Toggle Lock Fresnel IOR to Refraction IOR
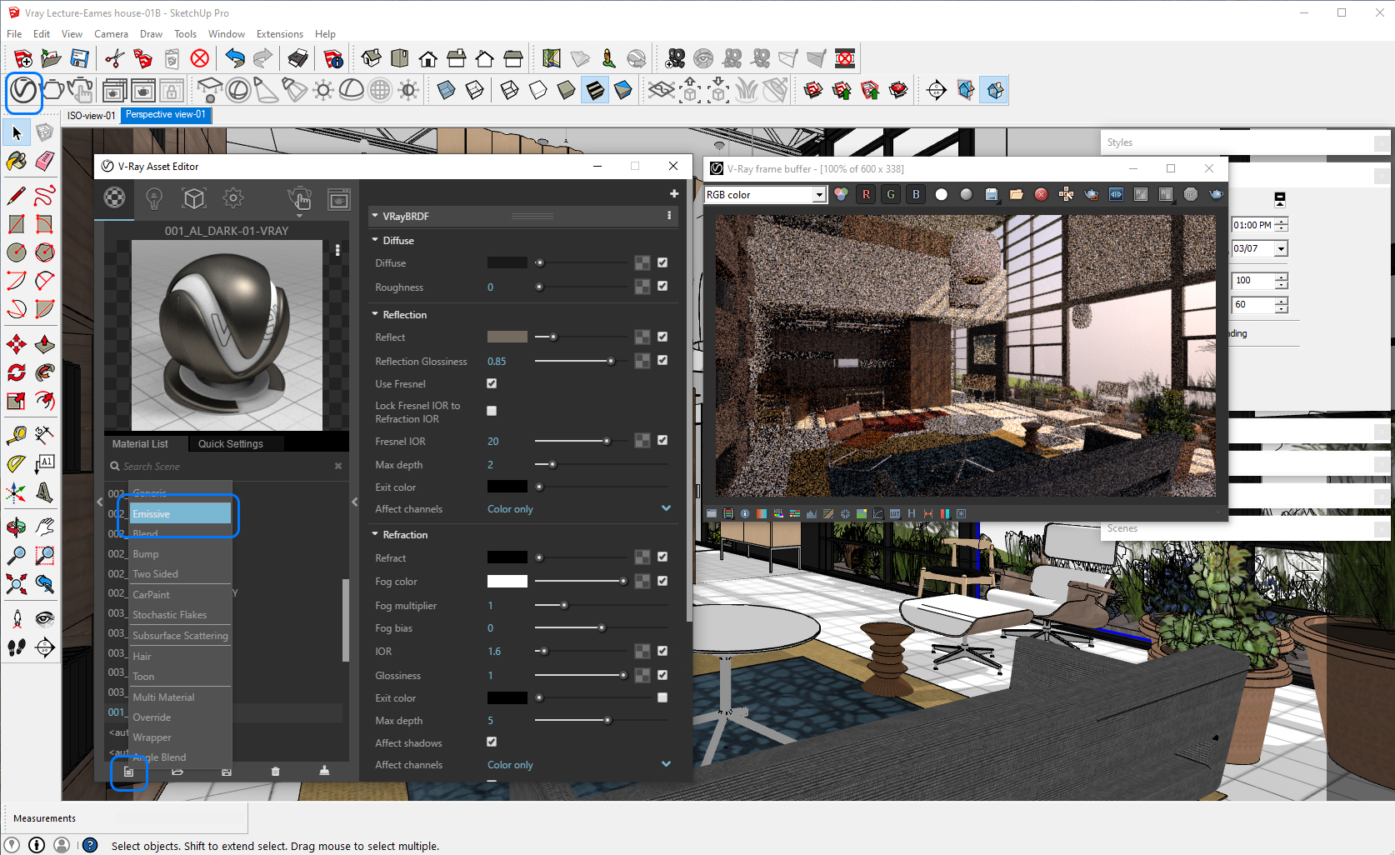 tap(492, 410)
